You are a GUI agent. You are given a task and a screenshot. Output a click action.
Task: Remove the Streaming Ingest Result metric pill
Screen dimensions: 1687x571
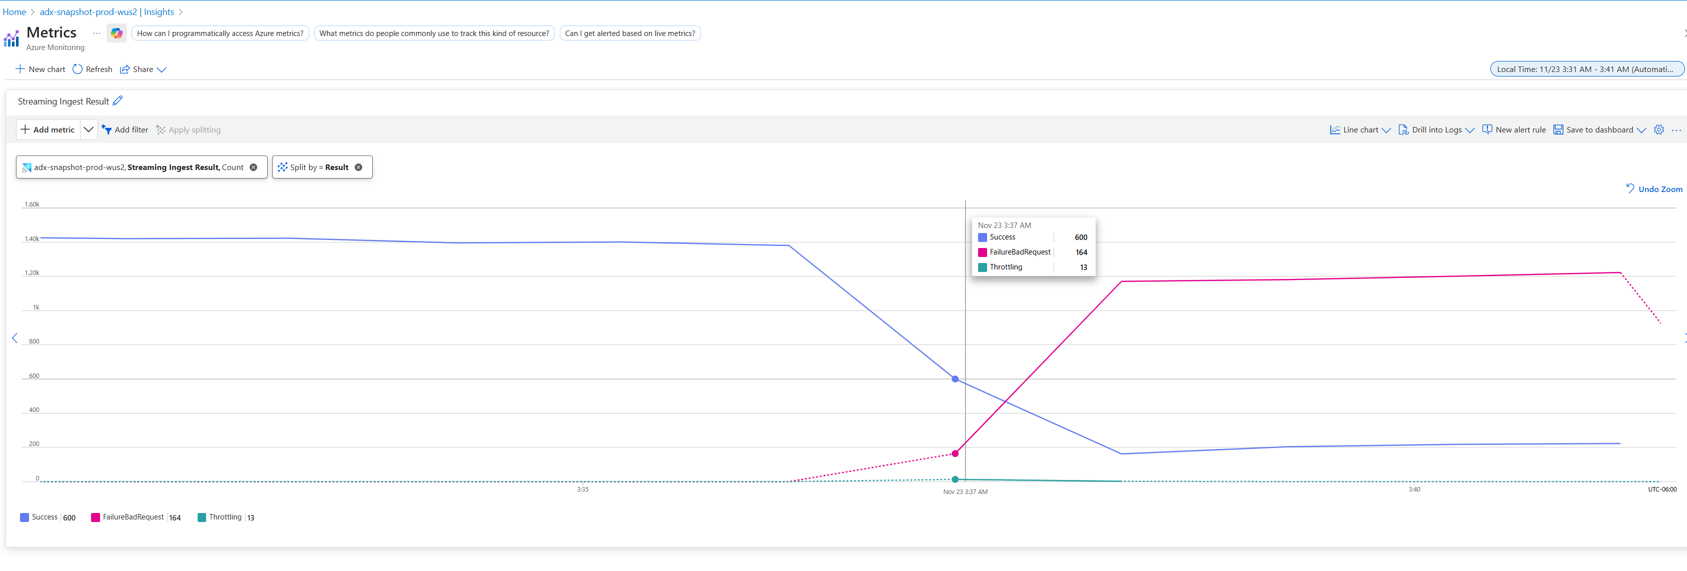pyautogui.click(x=254, y=167)
